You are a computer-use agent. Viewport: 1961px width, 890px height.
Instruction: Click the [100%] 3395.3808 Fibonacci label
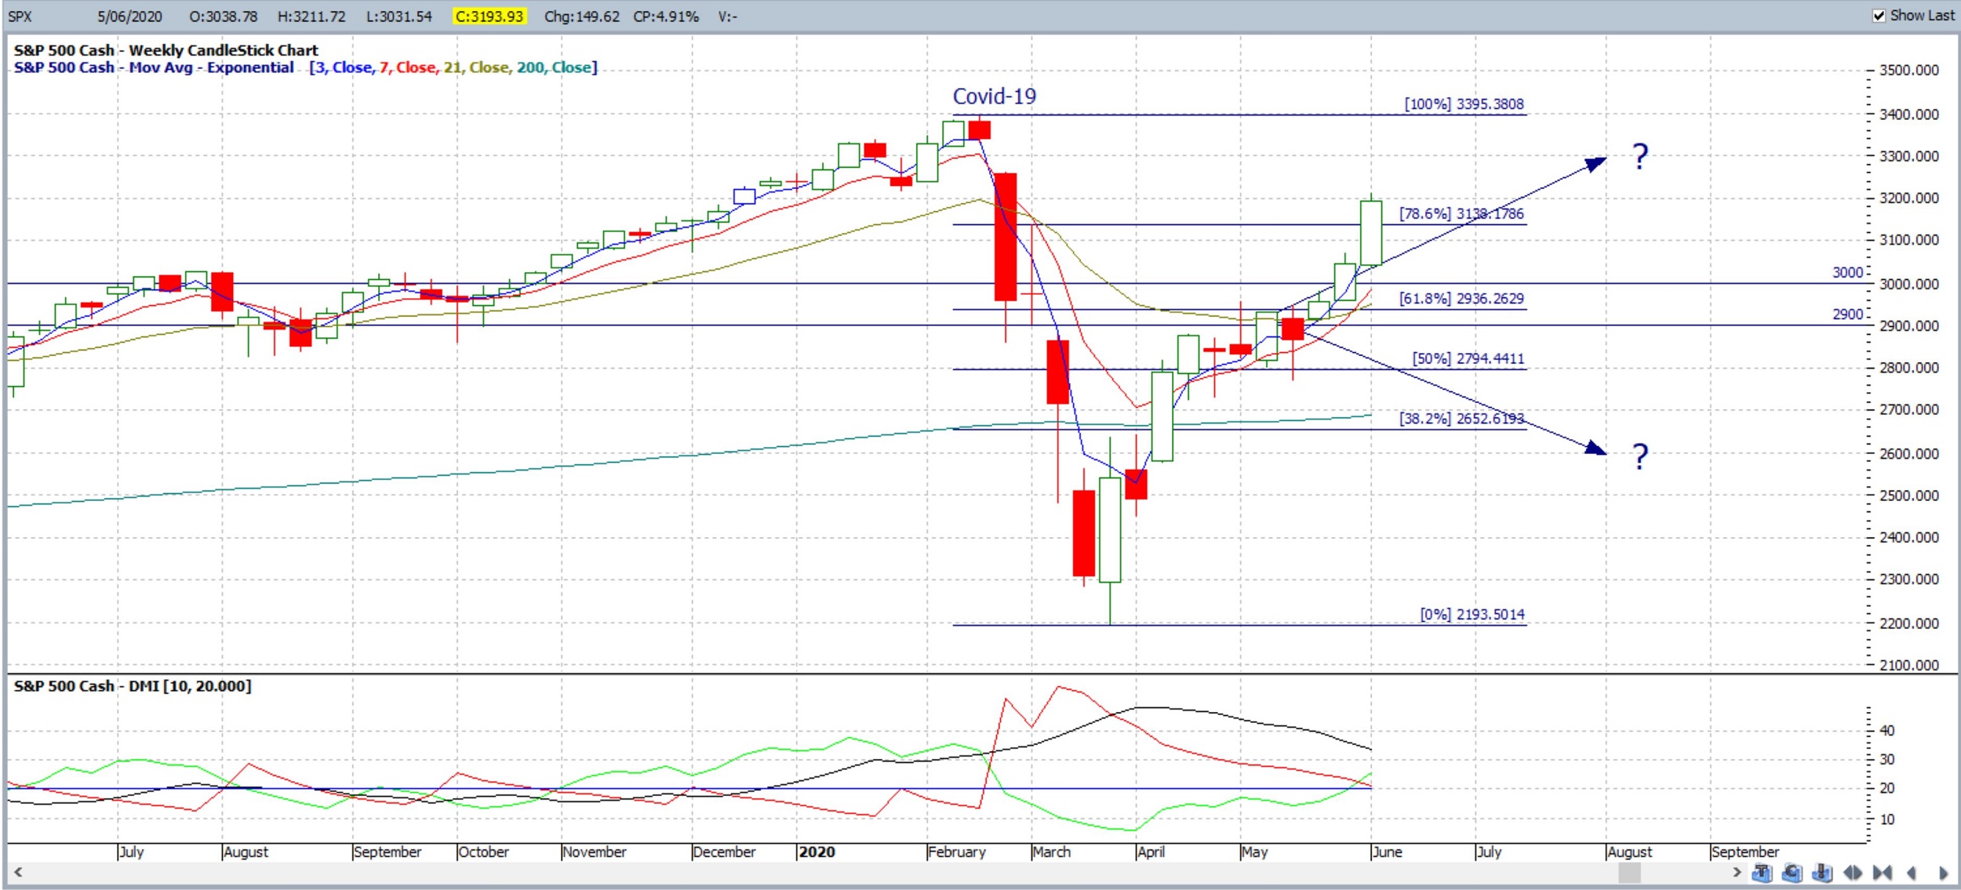point(1464,104)
